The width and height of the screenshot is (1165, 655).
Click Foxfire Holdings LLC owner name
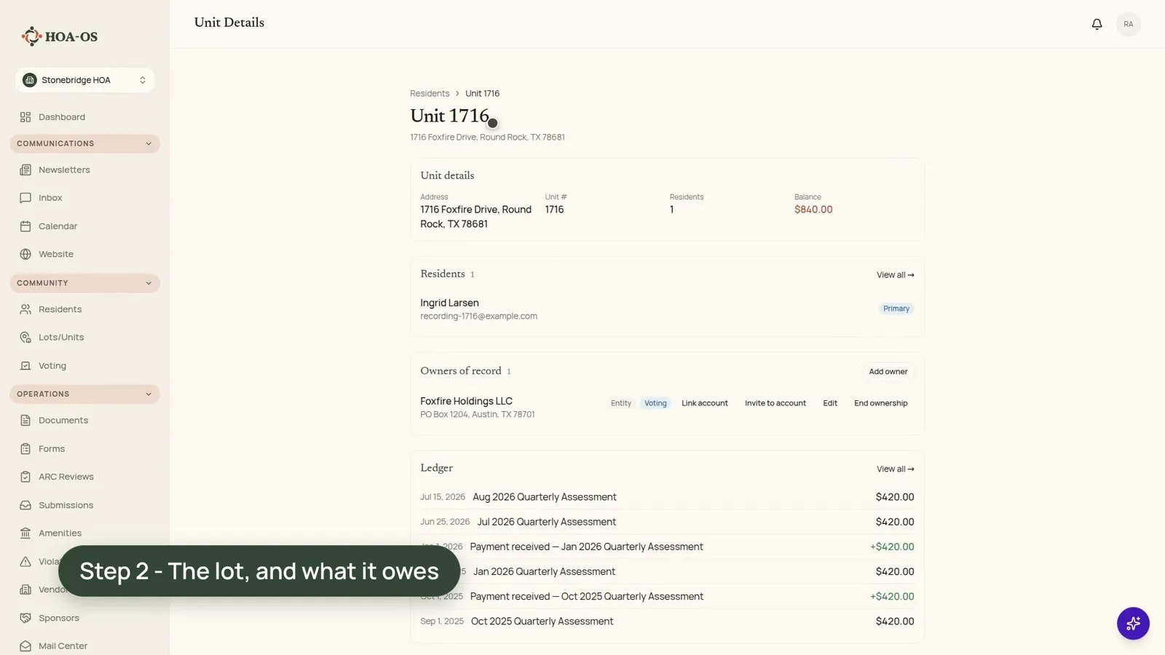pyautogui.click(x=466, y=401)
